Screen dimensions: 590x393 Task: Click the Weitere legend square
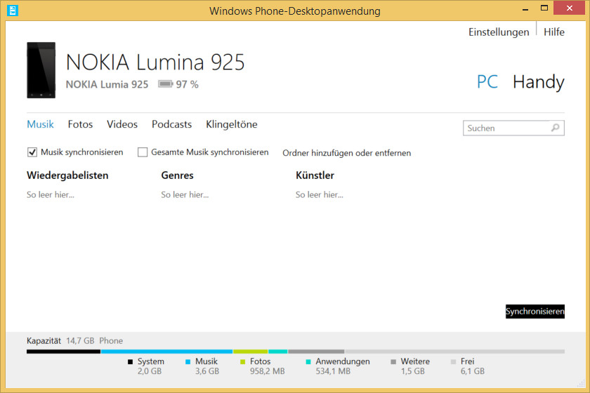(393, 362)
